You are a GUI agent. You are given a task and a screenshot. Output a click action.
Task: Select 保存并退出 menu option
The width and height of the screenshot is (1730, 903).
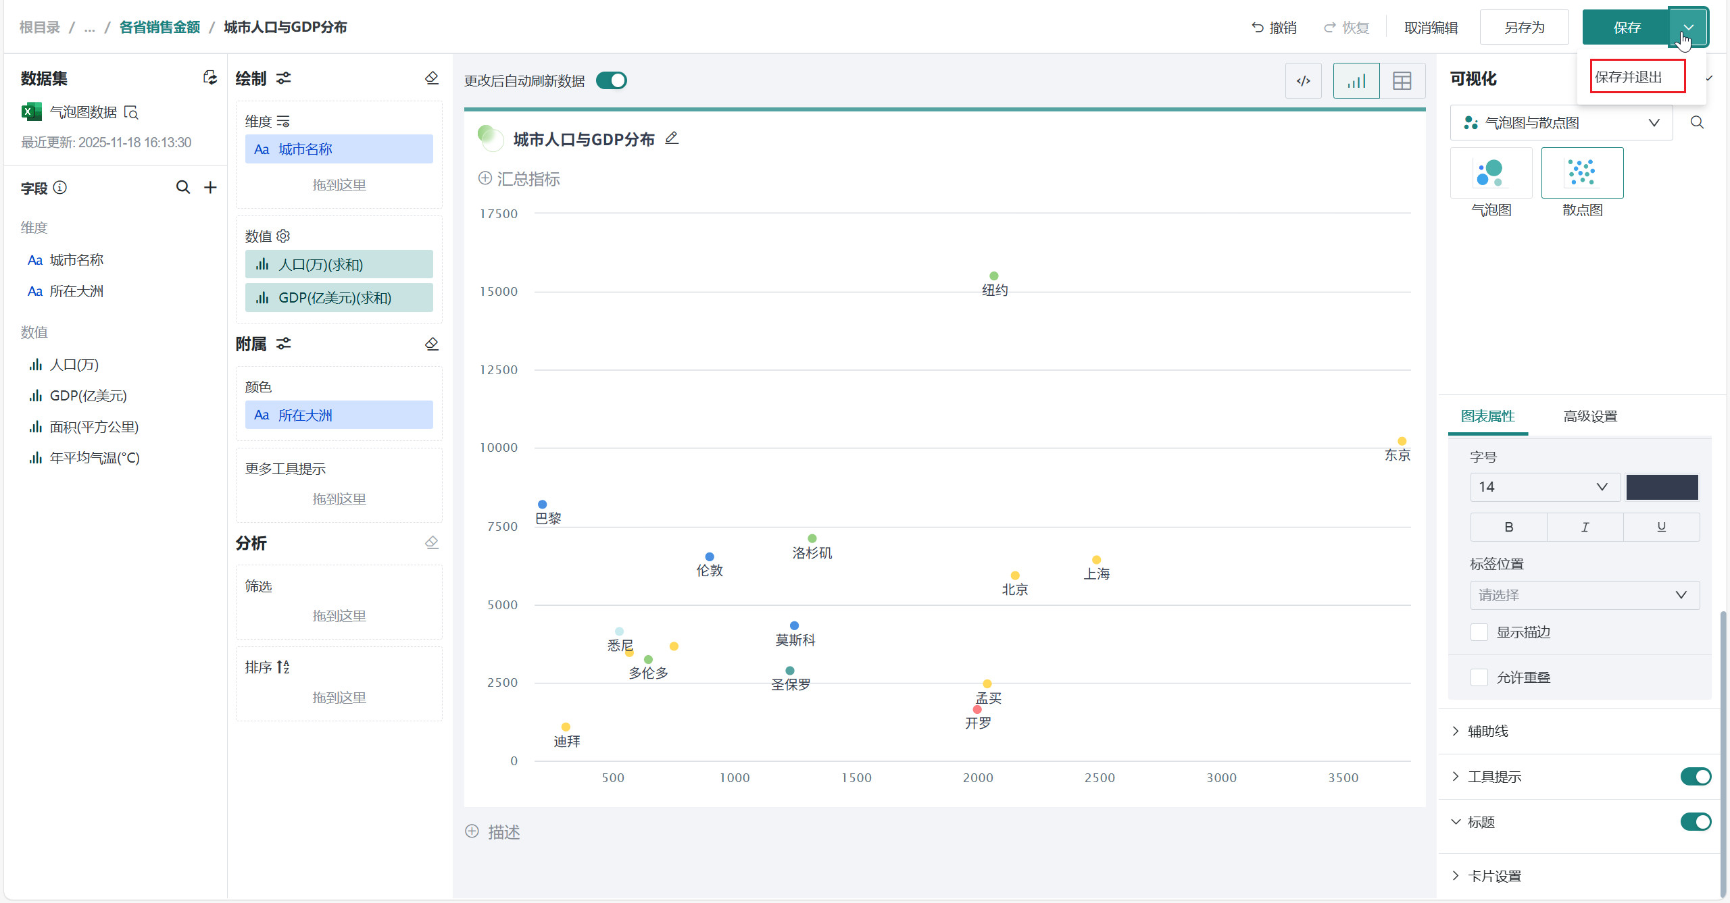(x=1637, y=76)
